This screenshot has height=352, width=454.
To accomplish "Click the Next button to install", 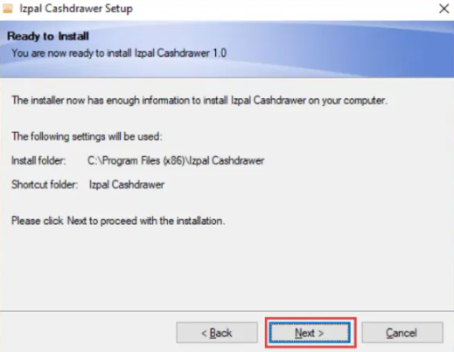I will (x=310, y=333).
